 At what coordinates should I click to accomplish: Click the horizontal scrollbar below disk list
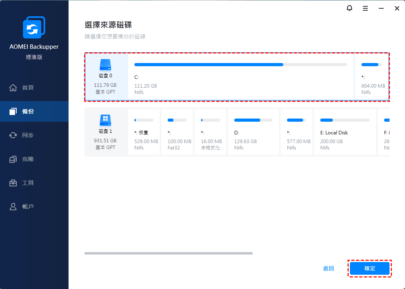(x=168, y=253)
